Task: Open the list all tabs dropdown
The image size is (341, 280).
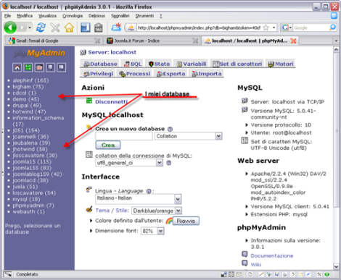Action: [336, 41]
